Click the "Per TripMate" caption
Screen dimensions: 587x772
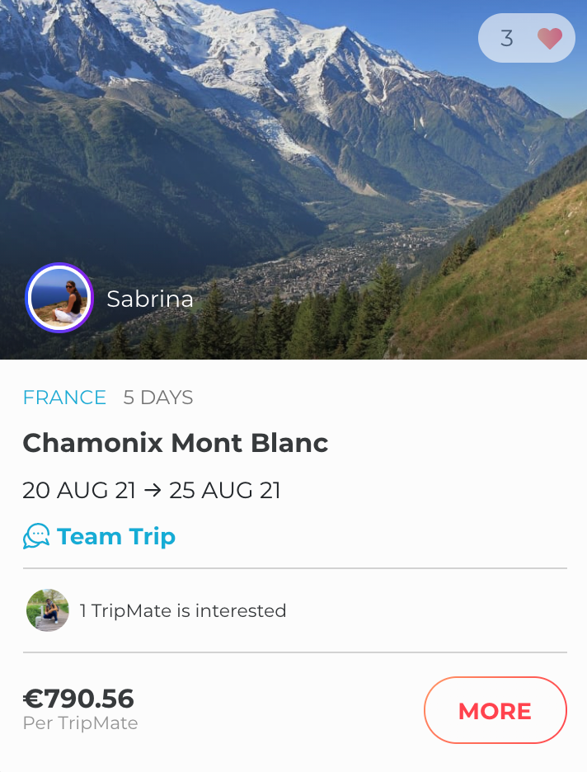click(80, 723)
